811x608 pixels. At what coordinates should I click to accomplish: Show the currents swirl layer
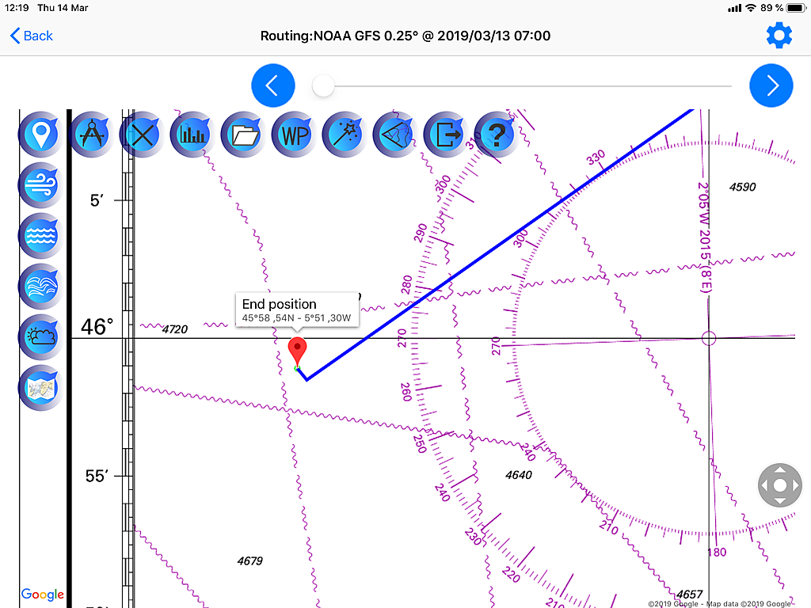pos(41,287)
